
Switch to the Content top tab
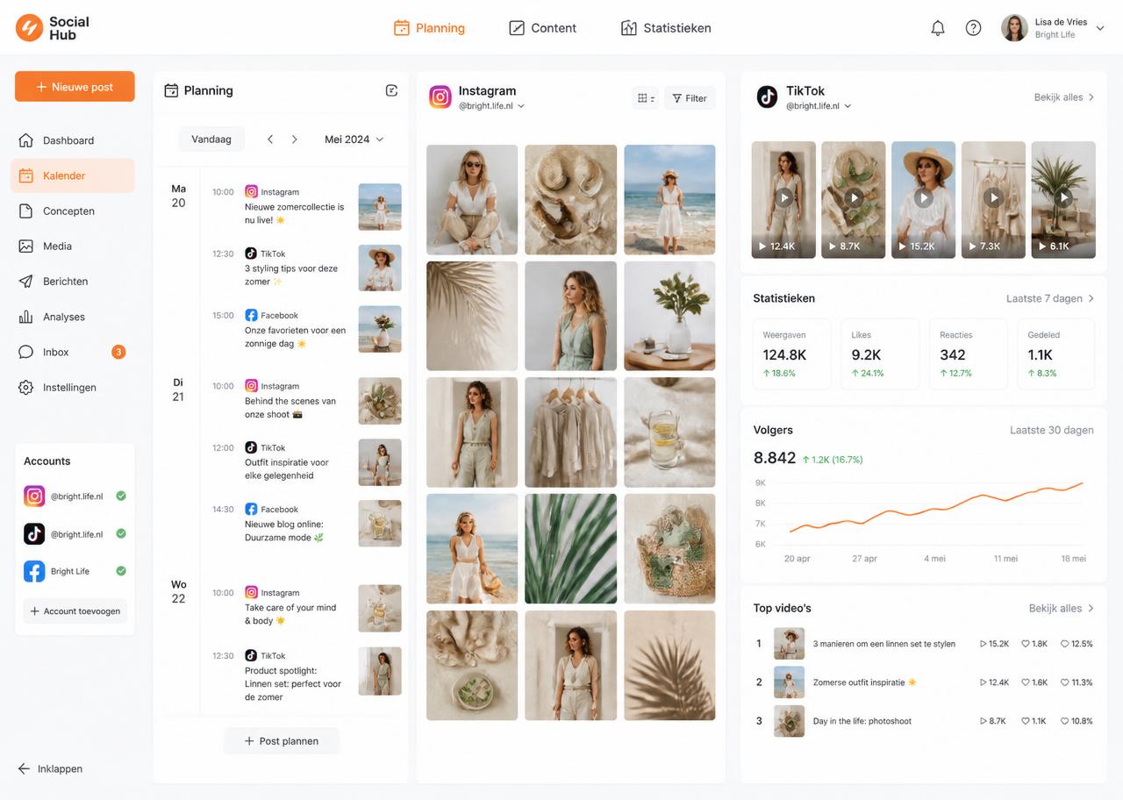542,28
